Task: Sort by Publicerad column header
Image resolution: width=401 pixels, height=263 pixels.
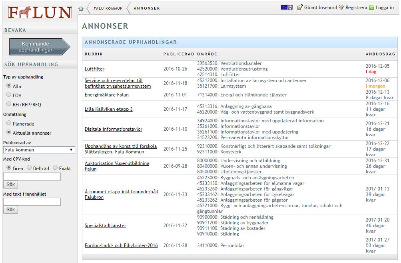Action: [179, 54]
